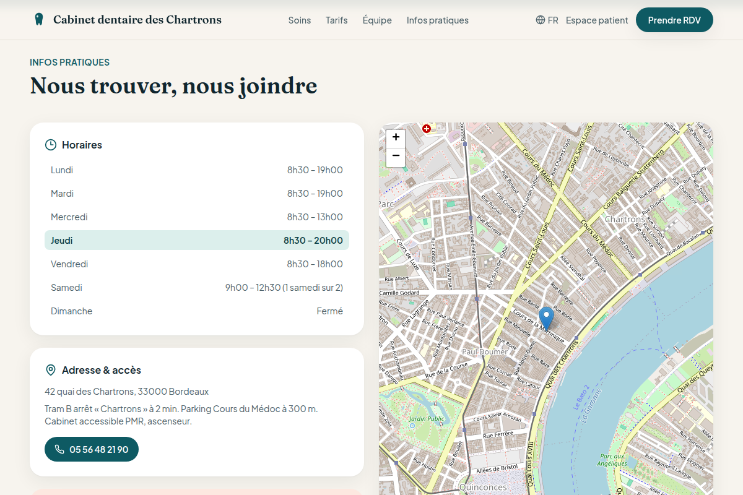743x495 pixels.
Task: Open Cabinet dentaire des Chartrons home link
Action: click(128, 20)
